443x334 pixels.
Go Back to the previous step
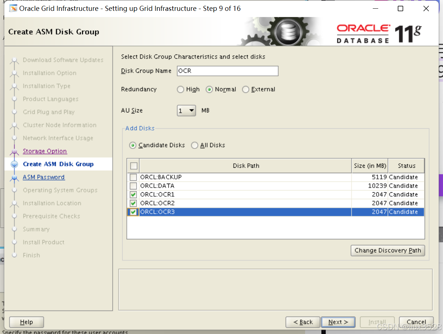pos(303,322)
